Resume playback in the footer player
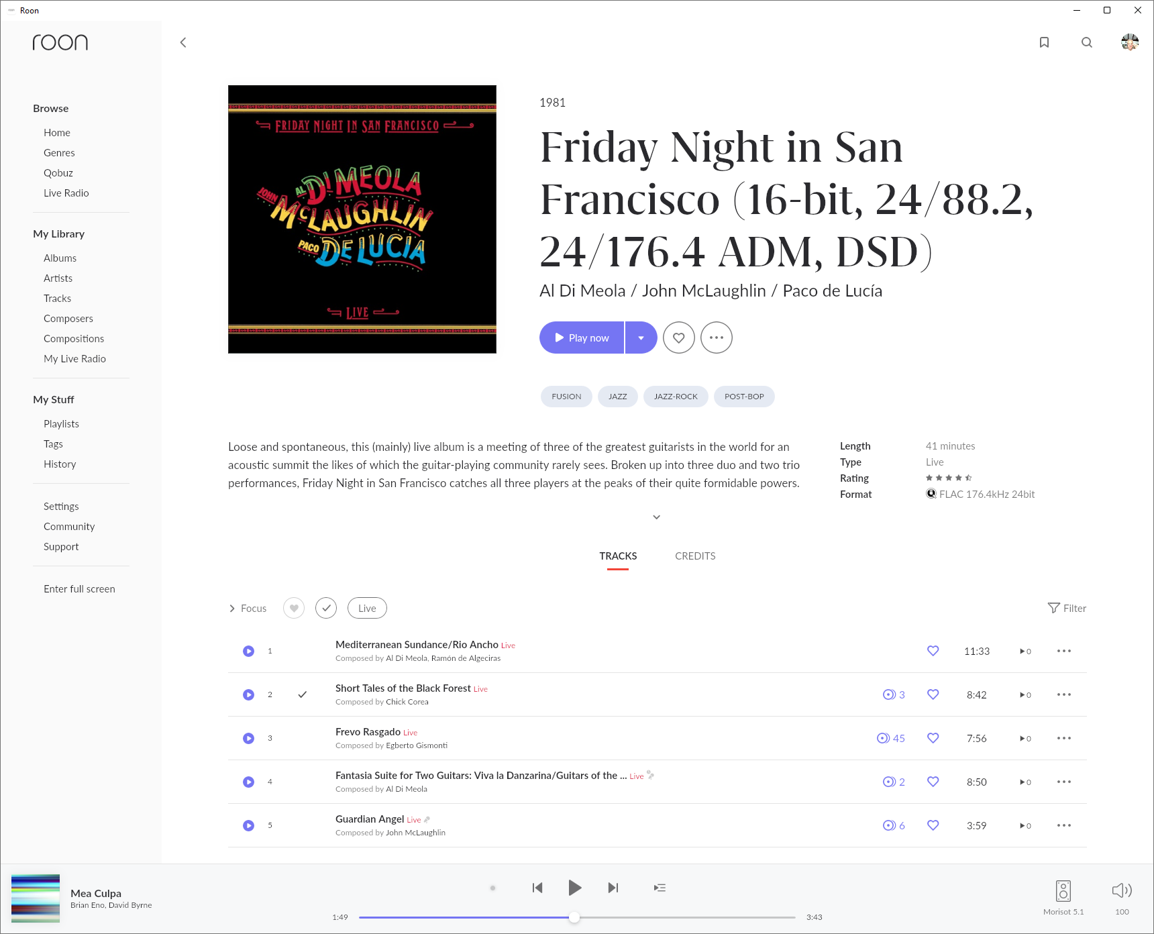 coord(575,888)
